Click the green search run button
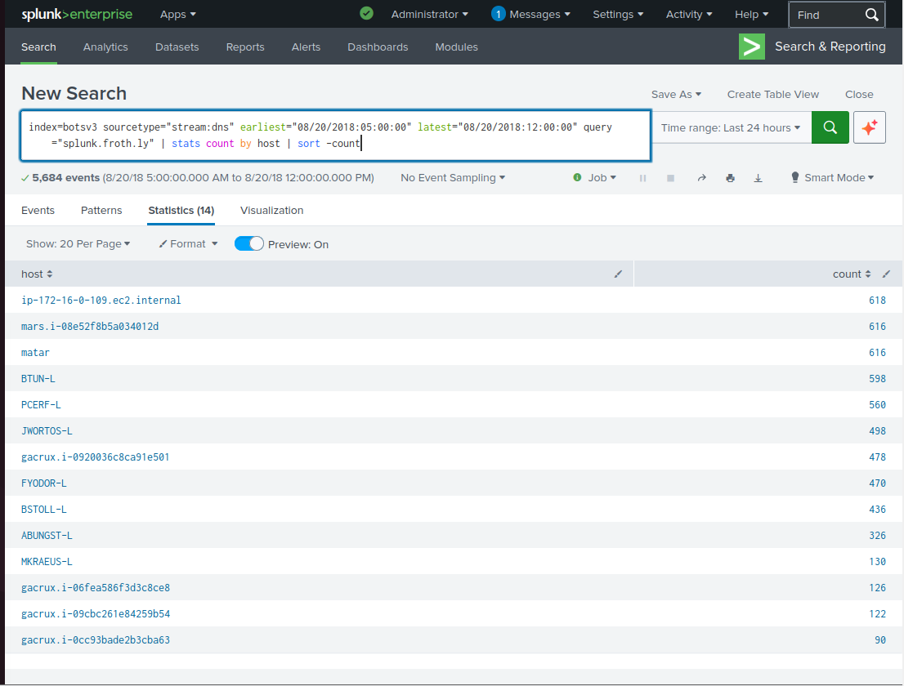Image resolution: width=904 pixels, height=686 pixels. 830,127
